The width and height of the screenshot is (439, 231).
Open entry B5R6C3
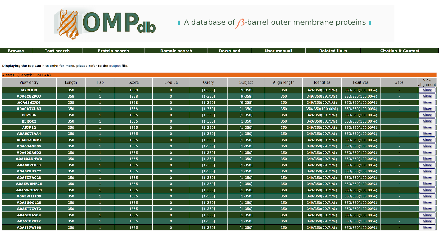point(29,121)
